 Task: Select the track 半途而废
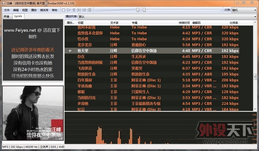point(85,86)
